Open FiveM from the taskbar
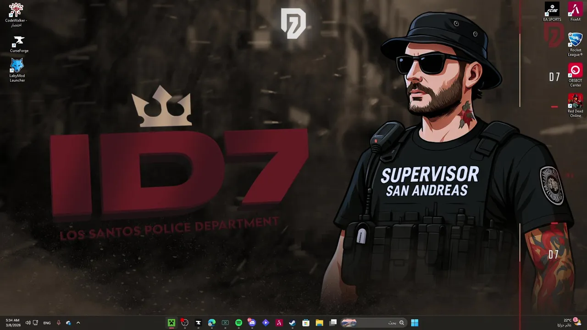 (x=279, y=323)
